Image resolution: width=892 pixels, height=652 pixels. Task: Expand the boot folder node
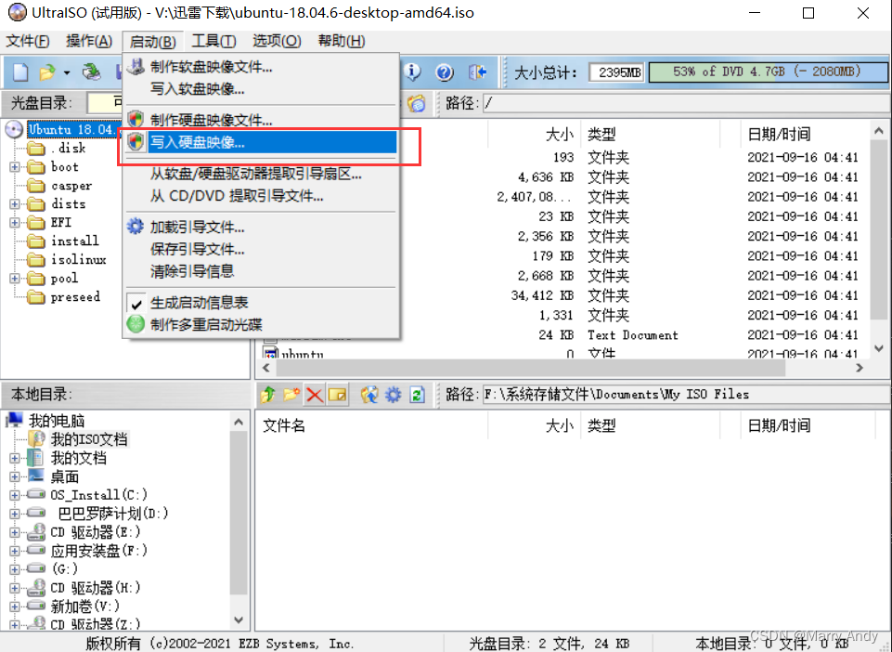14,167
